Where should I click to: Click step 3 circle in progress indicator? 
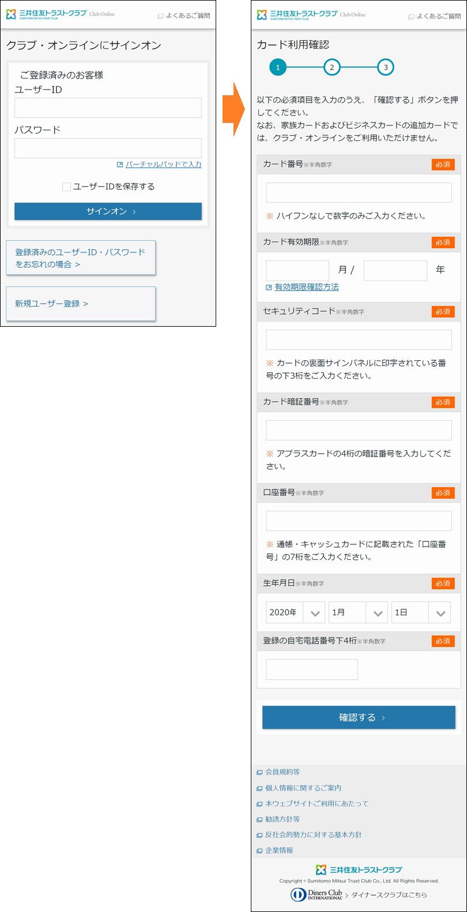click(x=386, y=68)
